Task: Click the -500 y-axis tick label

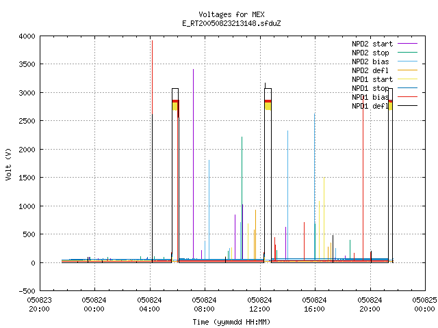Action: [27, 291]
